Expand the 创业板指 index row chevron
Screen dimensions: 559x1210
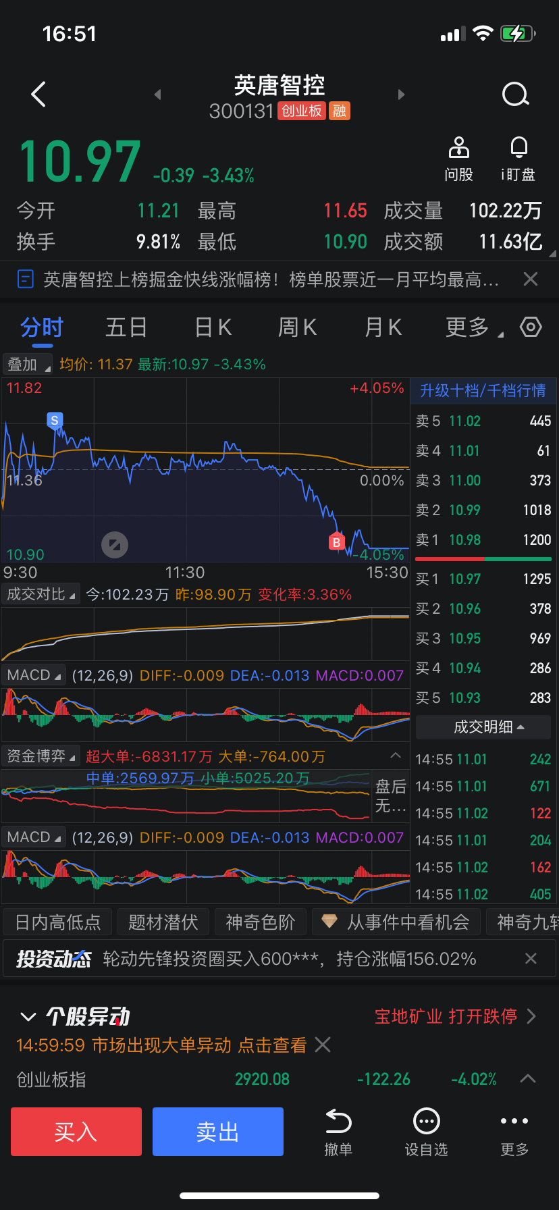pos(528,1079)
